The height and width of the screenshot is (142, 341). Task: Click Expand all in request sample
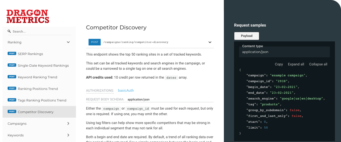pyautogui.click(x=296, y=64)
